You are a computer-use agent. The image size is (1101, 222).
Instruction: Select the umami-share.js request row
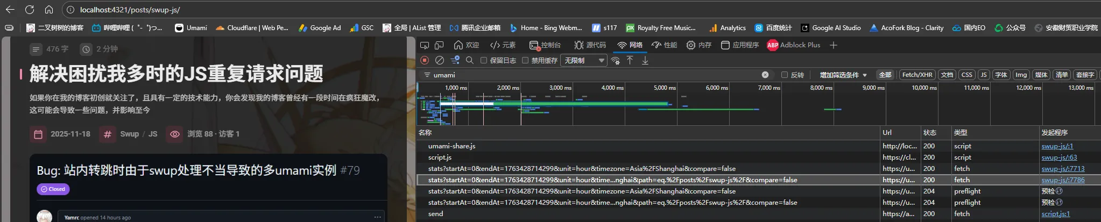[452, 146]
